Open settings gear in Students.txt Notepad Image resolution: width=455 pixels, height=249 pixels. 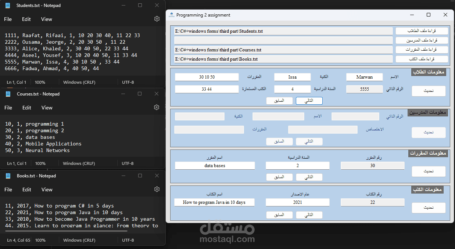(157, 19)
